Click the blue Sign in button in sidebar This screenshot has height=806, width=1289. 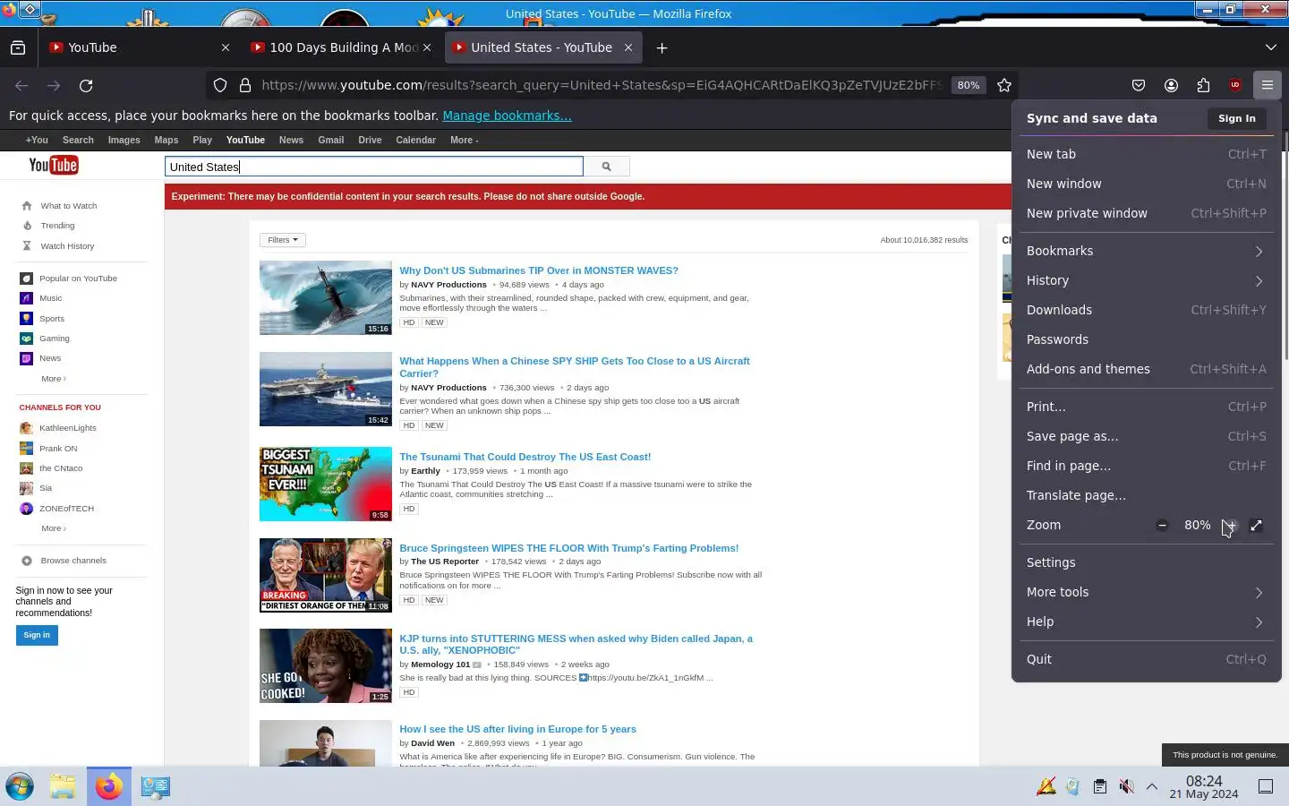pos(37,635)
